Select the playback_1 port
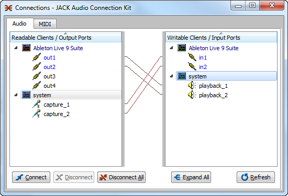This screenshot has width=288, height=196. [214, 86]
